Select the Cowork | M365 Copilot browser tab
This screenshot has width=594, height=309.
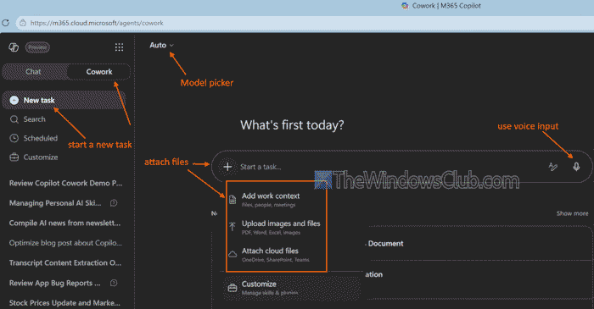pos(441,6)
